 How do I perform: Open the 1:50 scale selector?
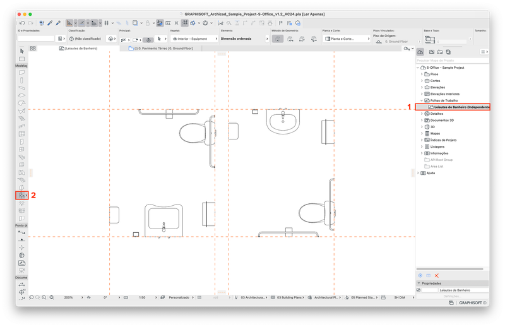point(142,298)
